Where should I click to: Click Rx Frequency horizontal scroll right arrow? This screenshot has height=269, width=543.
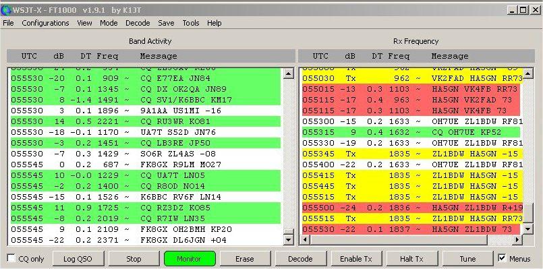point(517,239)
